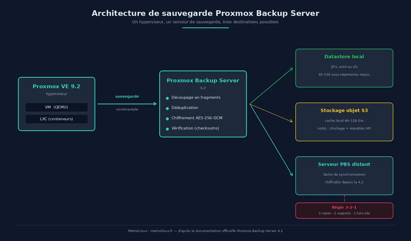
Task: Select the 'LXC (conteneurs)' box
Action: (x=57, y=119)
